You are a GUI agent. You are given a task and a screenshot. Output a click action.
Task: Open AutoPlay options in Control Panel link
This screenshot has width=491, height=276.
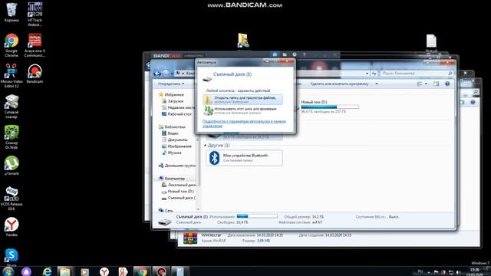coord(244,123)
